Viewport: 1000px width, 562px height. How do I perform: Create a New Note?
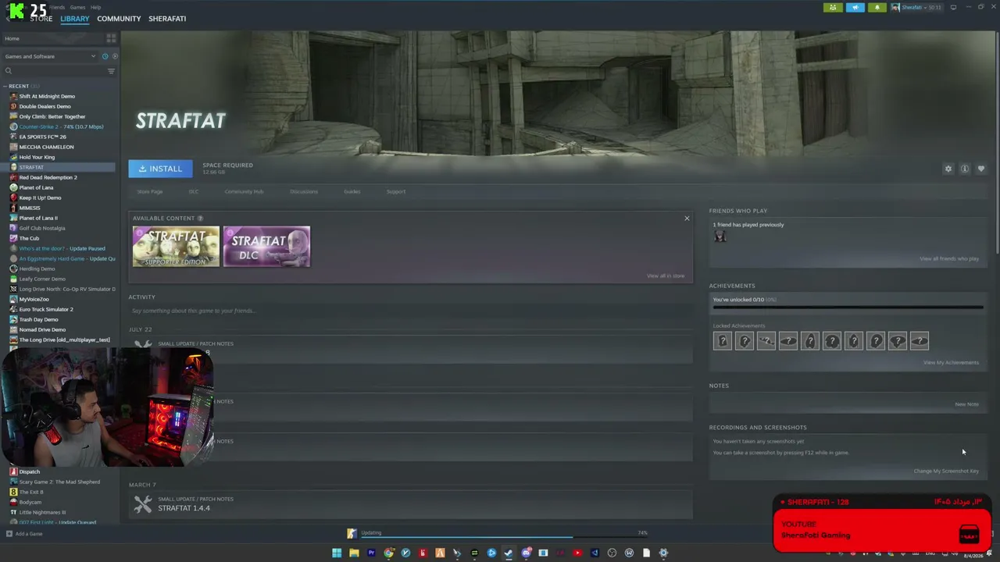pyautogui.click(x=966, y=404)
